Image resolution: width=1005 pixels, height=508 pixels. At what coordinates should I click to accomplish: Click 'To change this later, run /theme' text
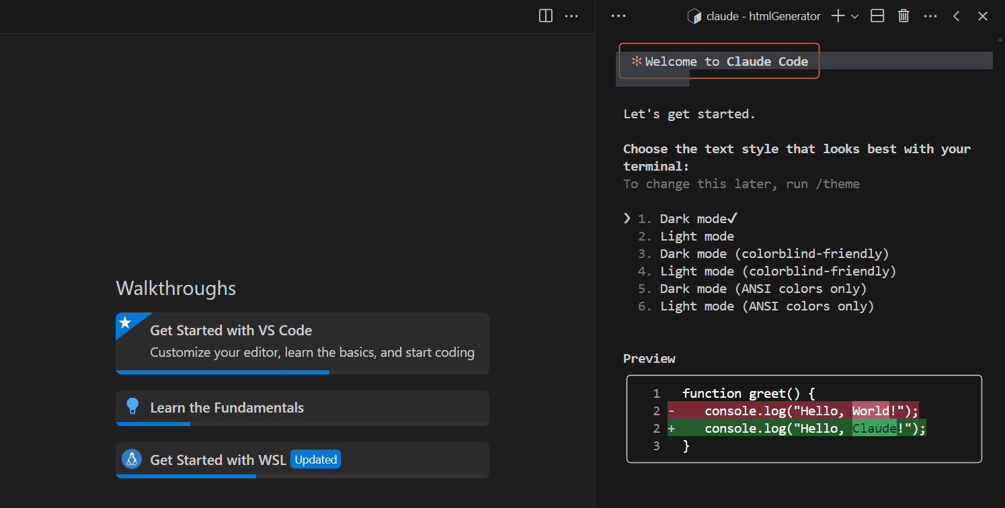[741, 183]
